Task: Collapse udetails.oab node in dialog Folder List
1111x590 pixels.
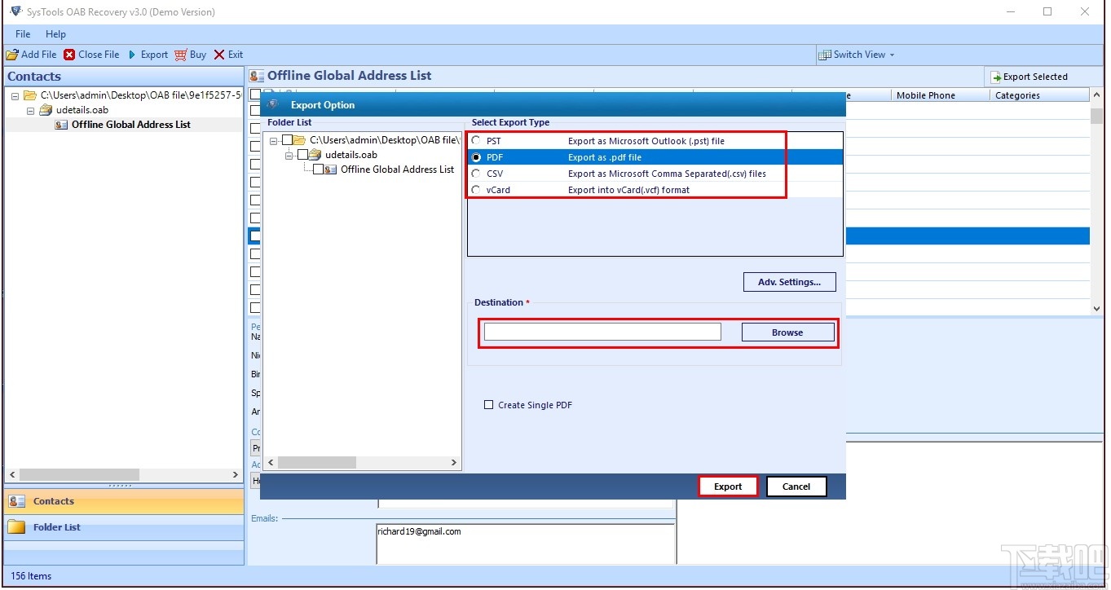Action: coord(289,155)
